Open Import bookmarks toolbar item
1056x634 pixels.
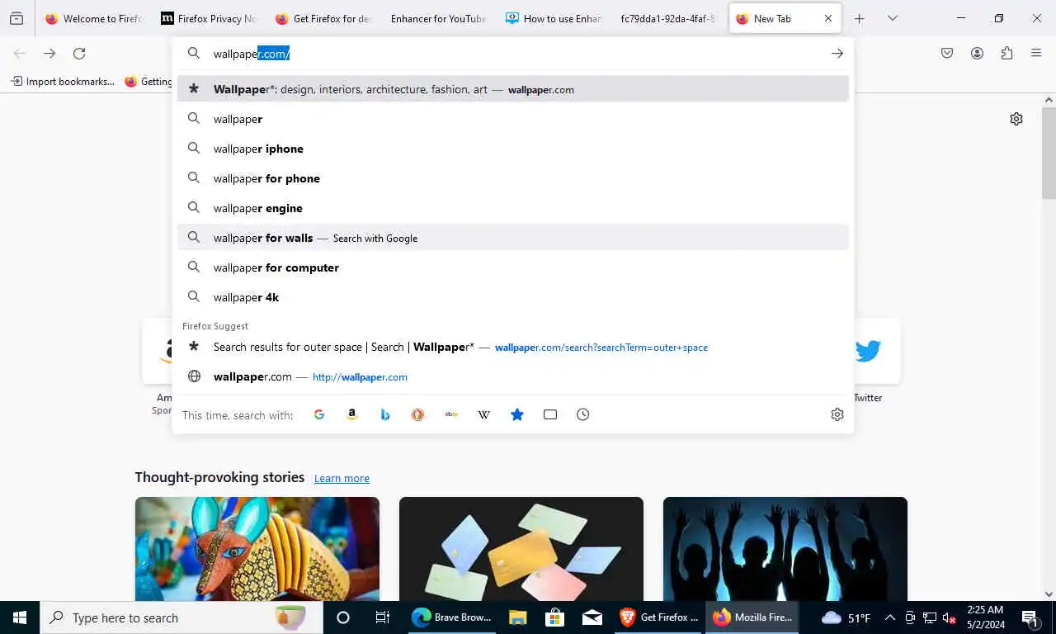pyautogui.click(x=63, y=81)
